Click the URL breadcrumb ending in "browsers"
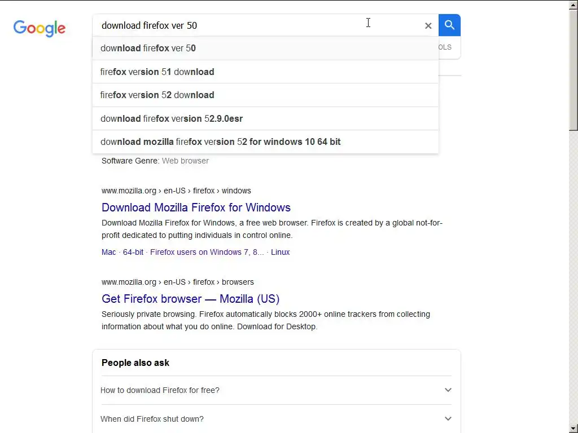This screenshot has height=433, width=578. [178, 282]
